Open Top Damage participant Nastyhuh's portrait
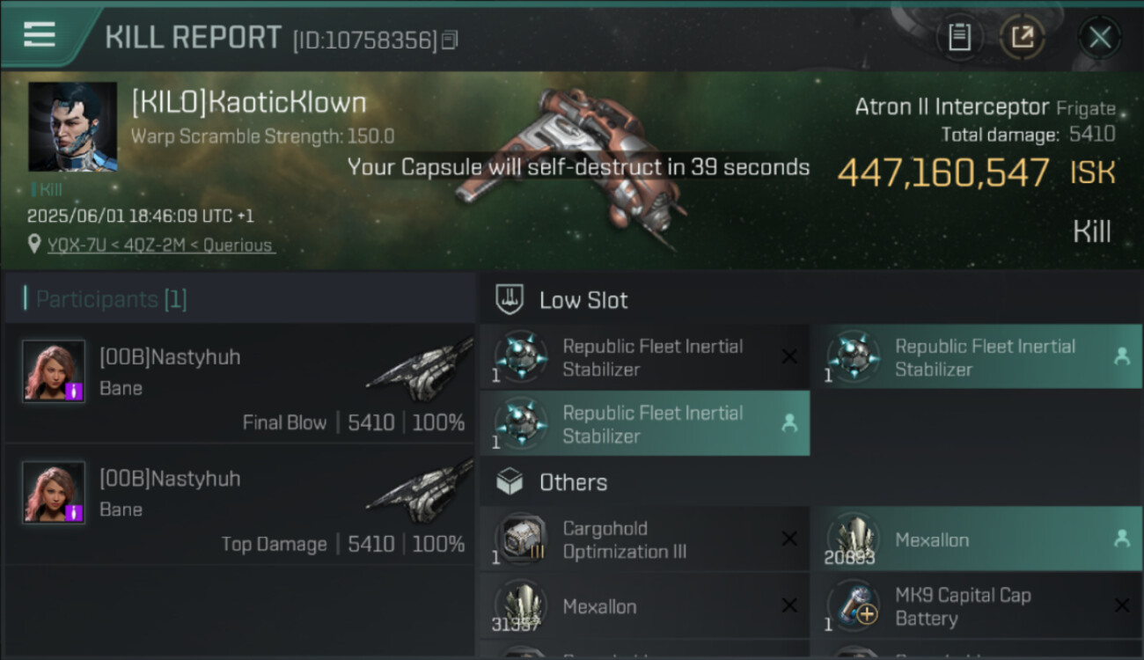 click(x=55, y=493)
